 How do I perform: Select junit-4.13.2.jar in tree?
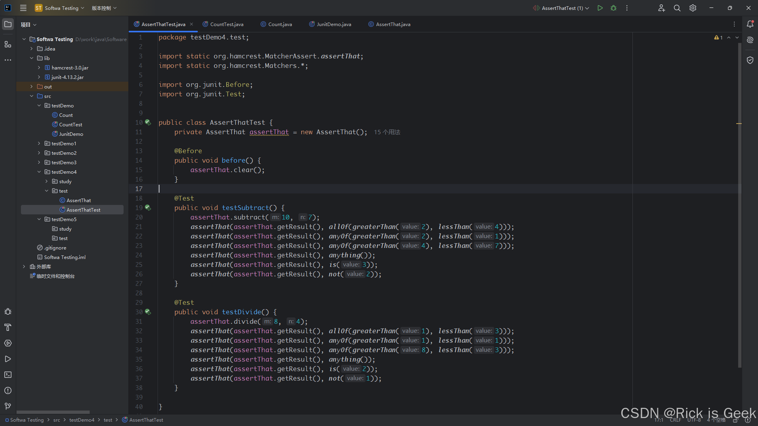[x=64, y=77]
